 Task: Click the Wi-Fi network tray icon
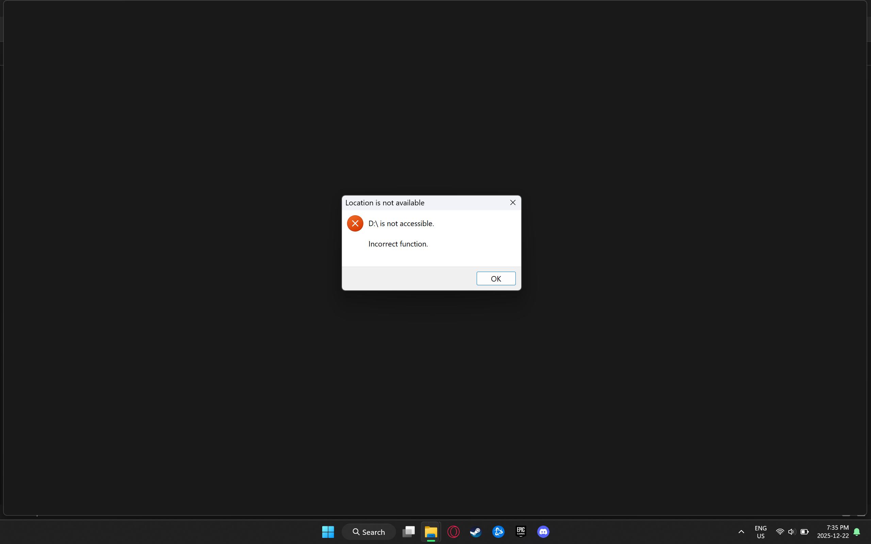(779, 532)
